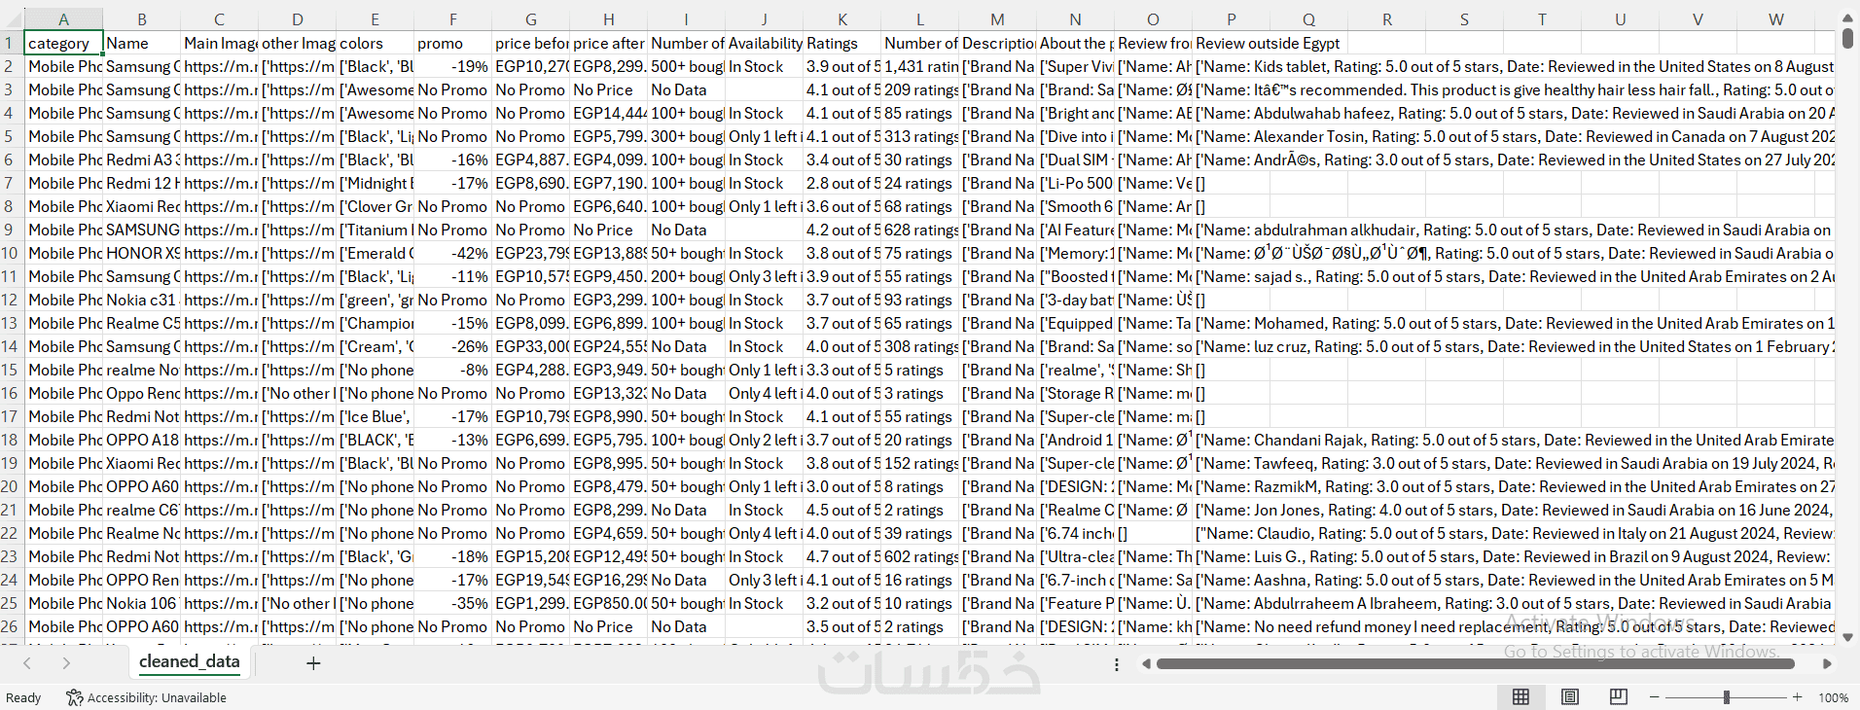
Task: Select the "1,431 ratings" cell
Action: (x=919, y=66)
